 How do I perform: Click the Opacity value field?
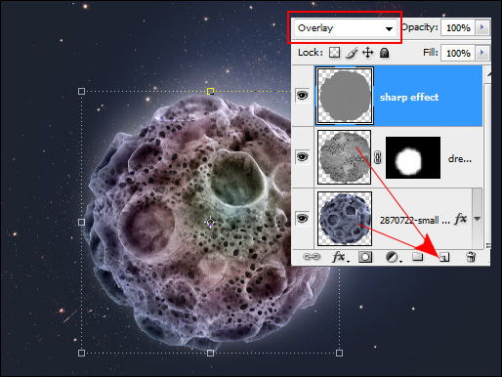(458, 28)
